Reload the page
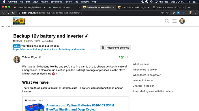The height and width of the screenshot is (111, 199). 13,13
